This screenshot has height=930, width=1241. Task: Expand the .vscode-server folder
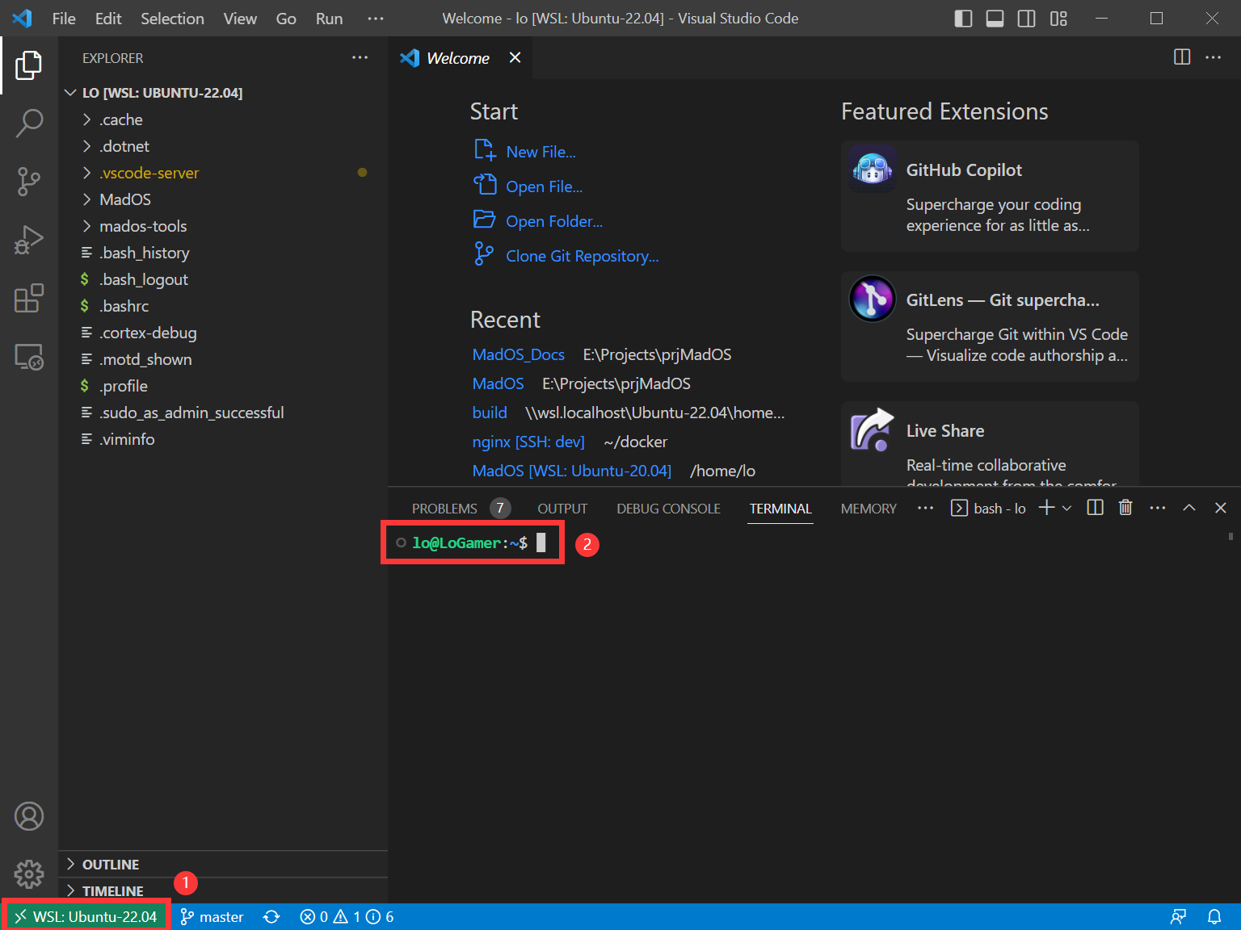click(223, 173)
